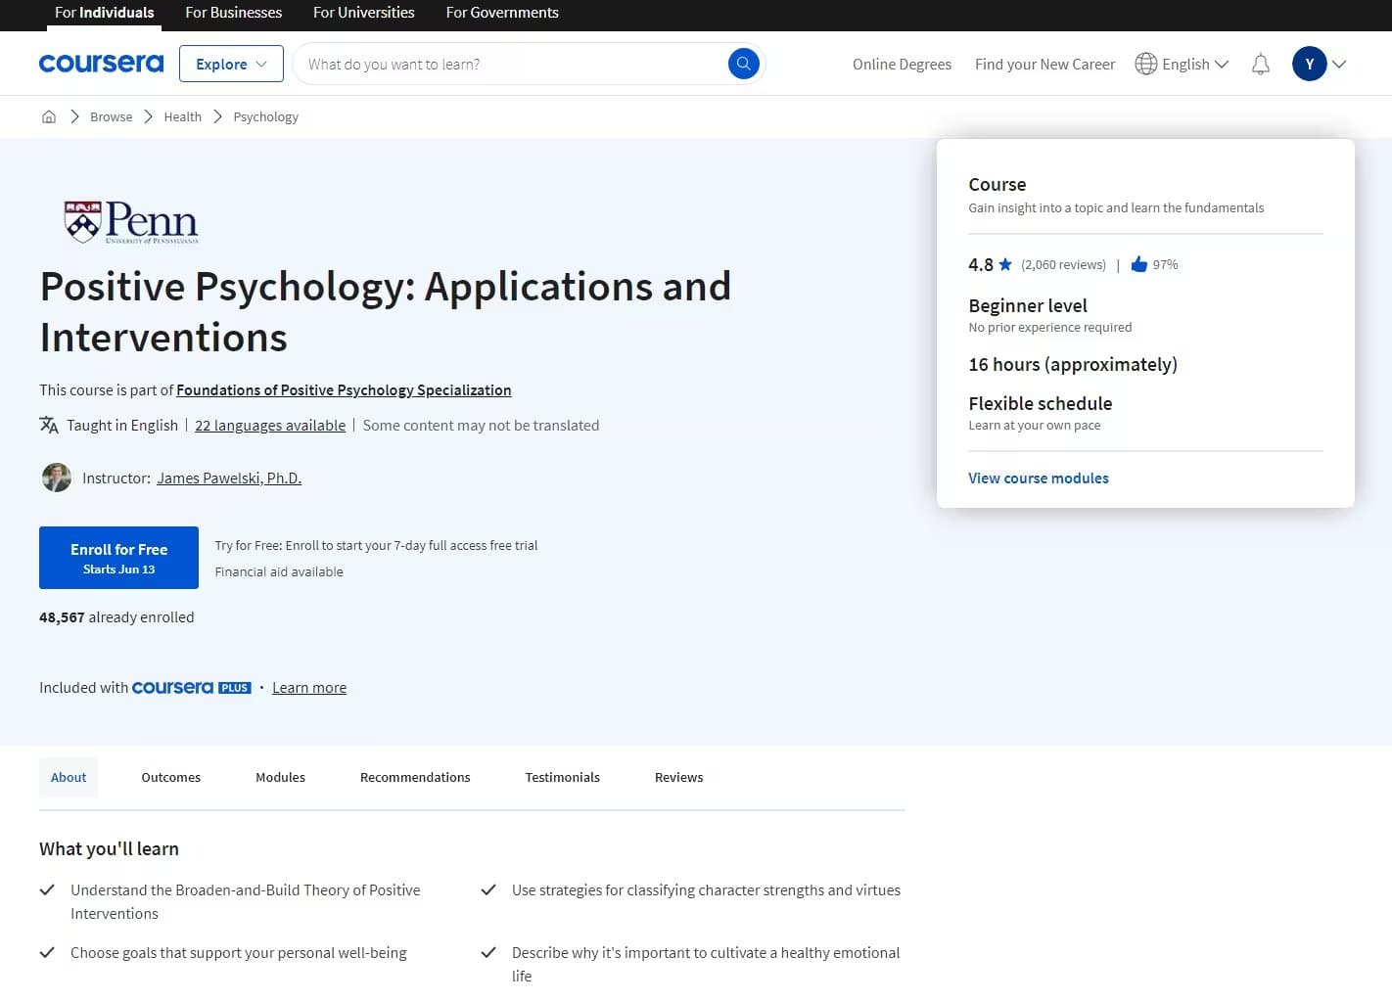
Task: Click the translation languages icon
Action: [49, 425]
